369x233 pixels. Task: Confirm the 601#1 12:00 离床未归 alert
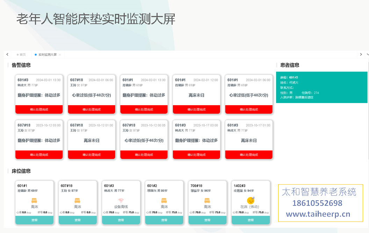[x=196, y=109]
